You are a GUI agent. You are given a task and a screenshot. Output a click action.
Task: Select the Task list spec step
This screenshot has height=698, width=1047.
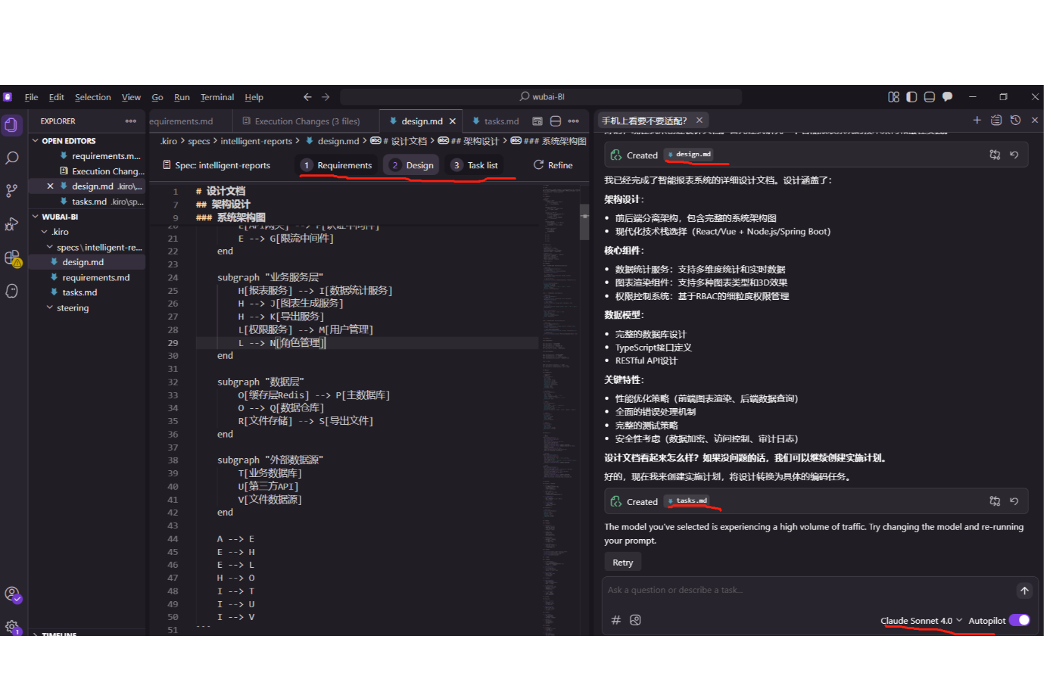click(x=475, y=165)
